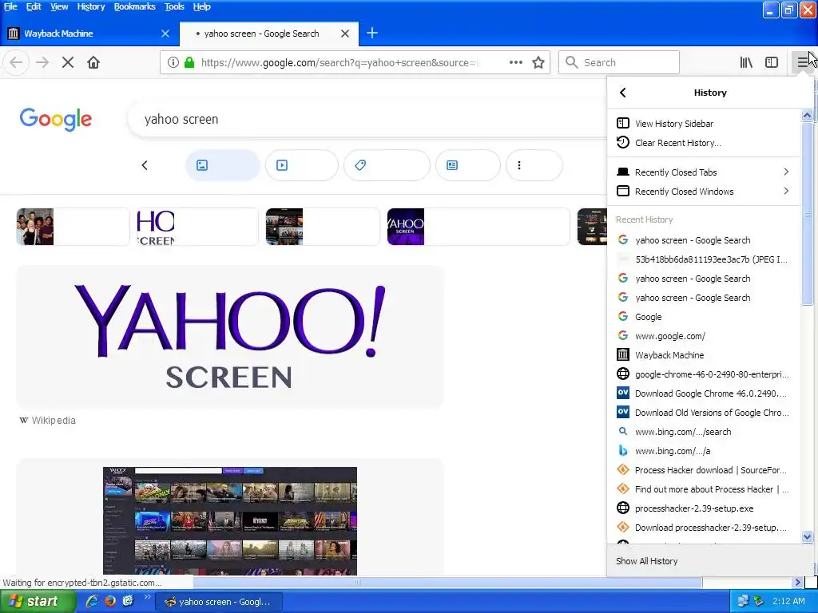
Task: Click the forward navigation arrow
Action: click(x=42, y=62)
